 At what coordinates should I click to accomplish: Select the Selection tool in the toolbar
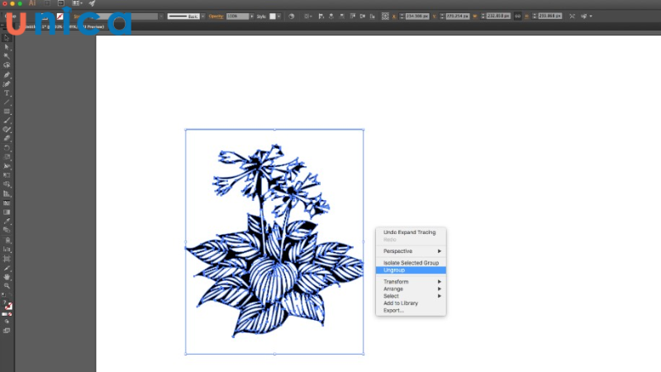(x=7, y=38)
